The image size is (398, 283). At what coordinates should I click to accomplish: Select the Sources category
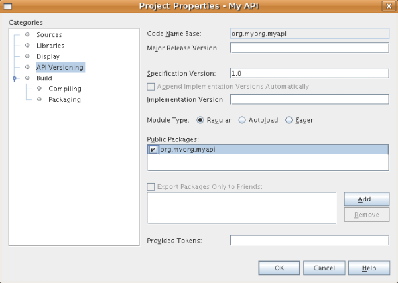[x=50, y=34]
